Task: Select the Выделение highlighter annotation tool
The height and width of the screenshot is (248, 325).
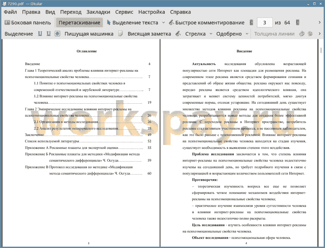Action: (x=19, y=34)
